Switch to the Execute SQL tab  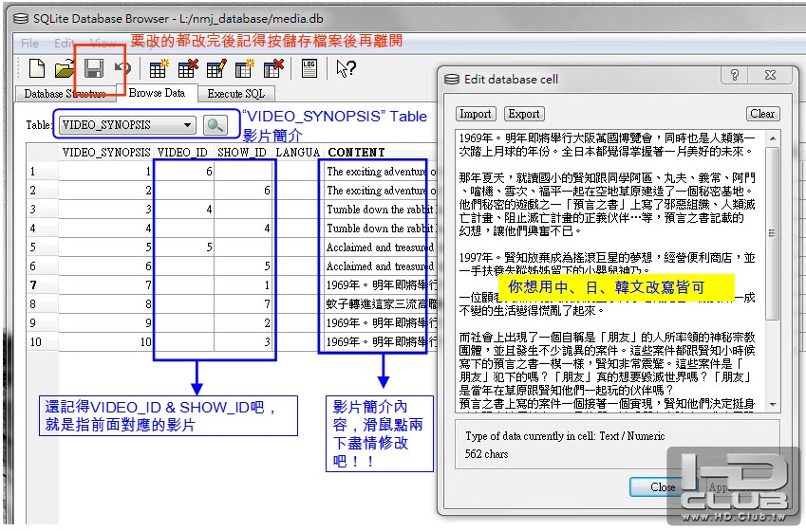236,94
